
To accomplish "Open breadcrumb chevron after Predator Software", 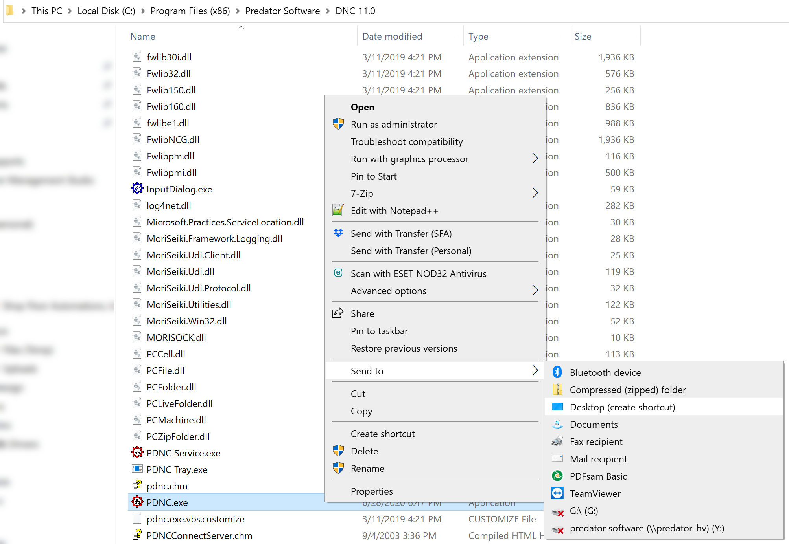I will click(x=328, y=11).
